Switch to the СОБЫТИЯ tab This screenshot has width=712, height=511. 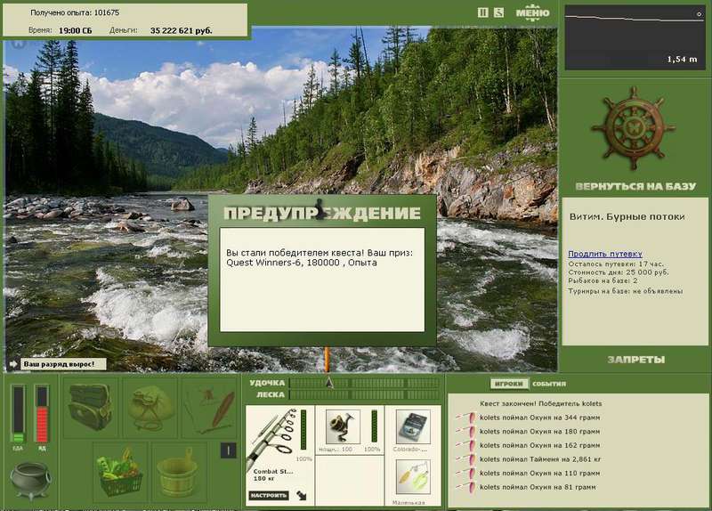(x=549, y=384)
